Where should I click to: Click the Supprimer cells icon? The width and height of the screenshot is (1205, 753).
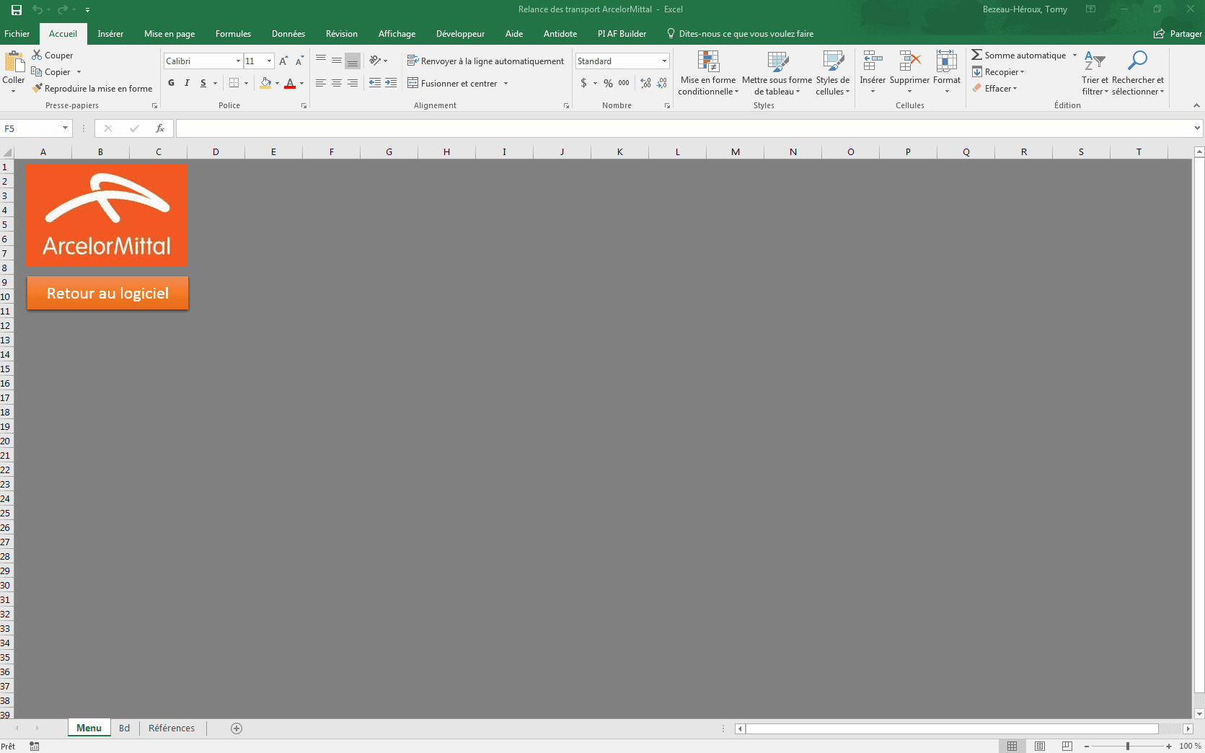point(910,61)
